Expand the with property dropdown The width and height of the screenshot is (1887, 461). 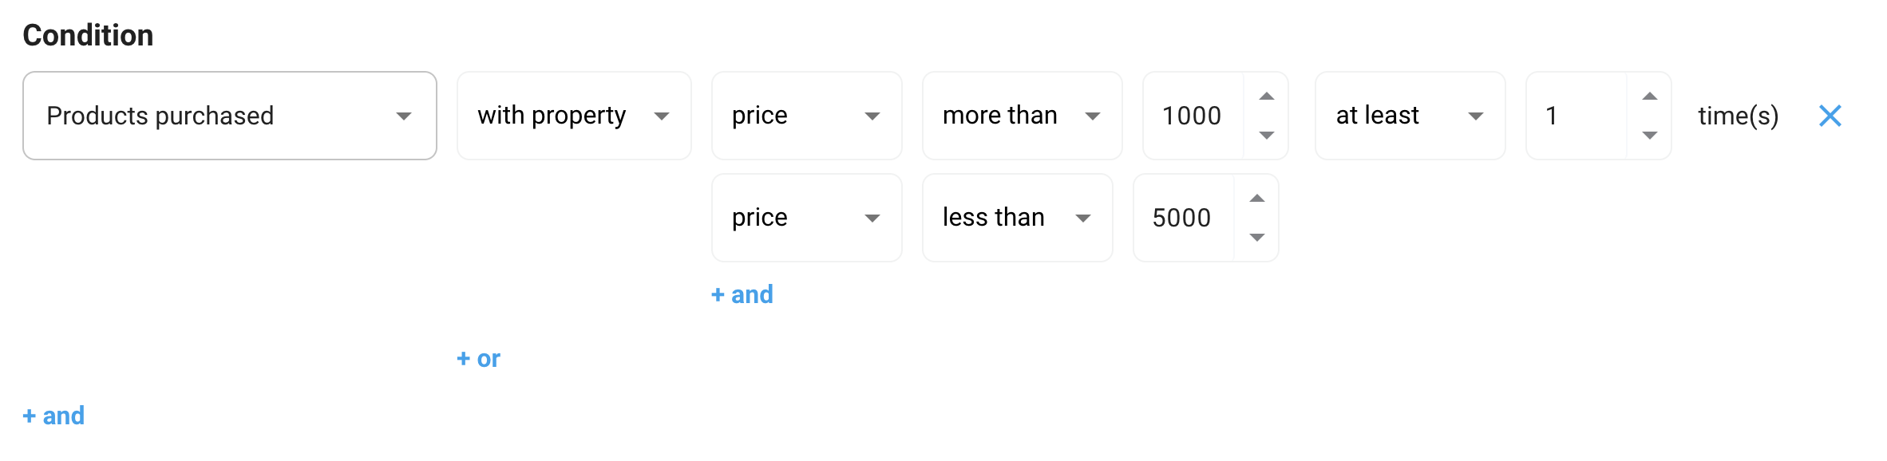coord(573,116)
